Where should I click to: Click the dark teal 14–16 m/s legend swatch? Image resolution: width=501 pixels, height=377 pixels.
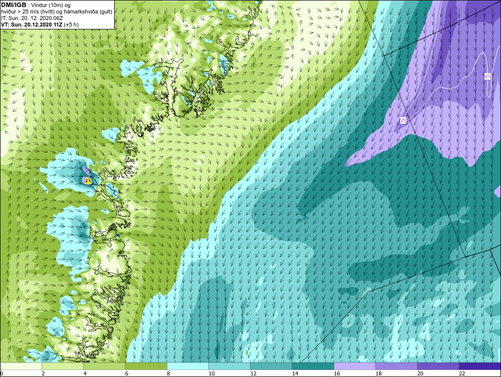click(313, 366)
